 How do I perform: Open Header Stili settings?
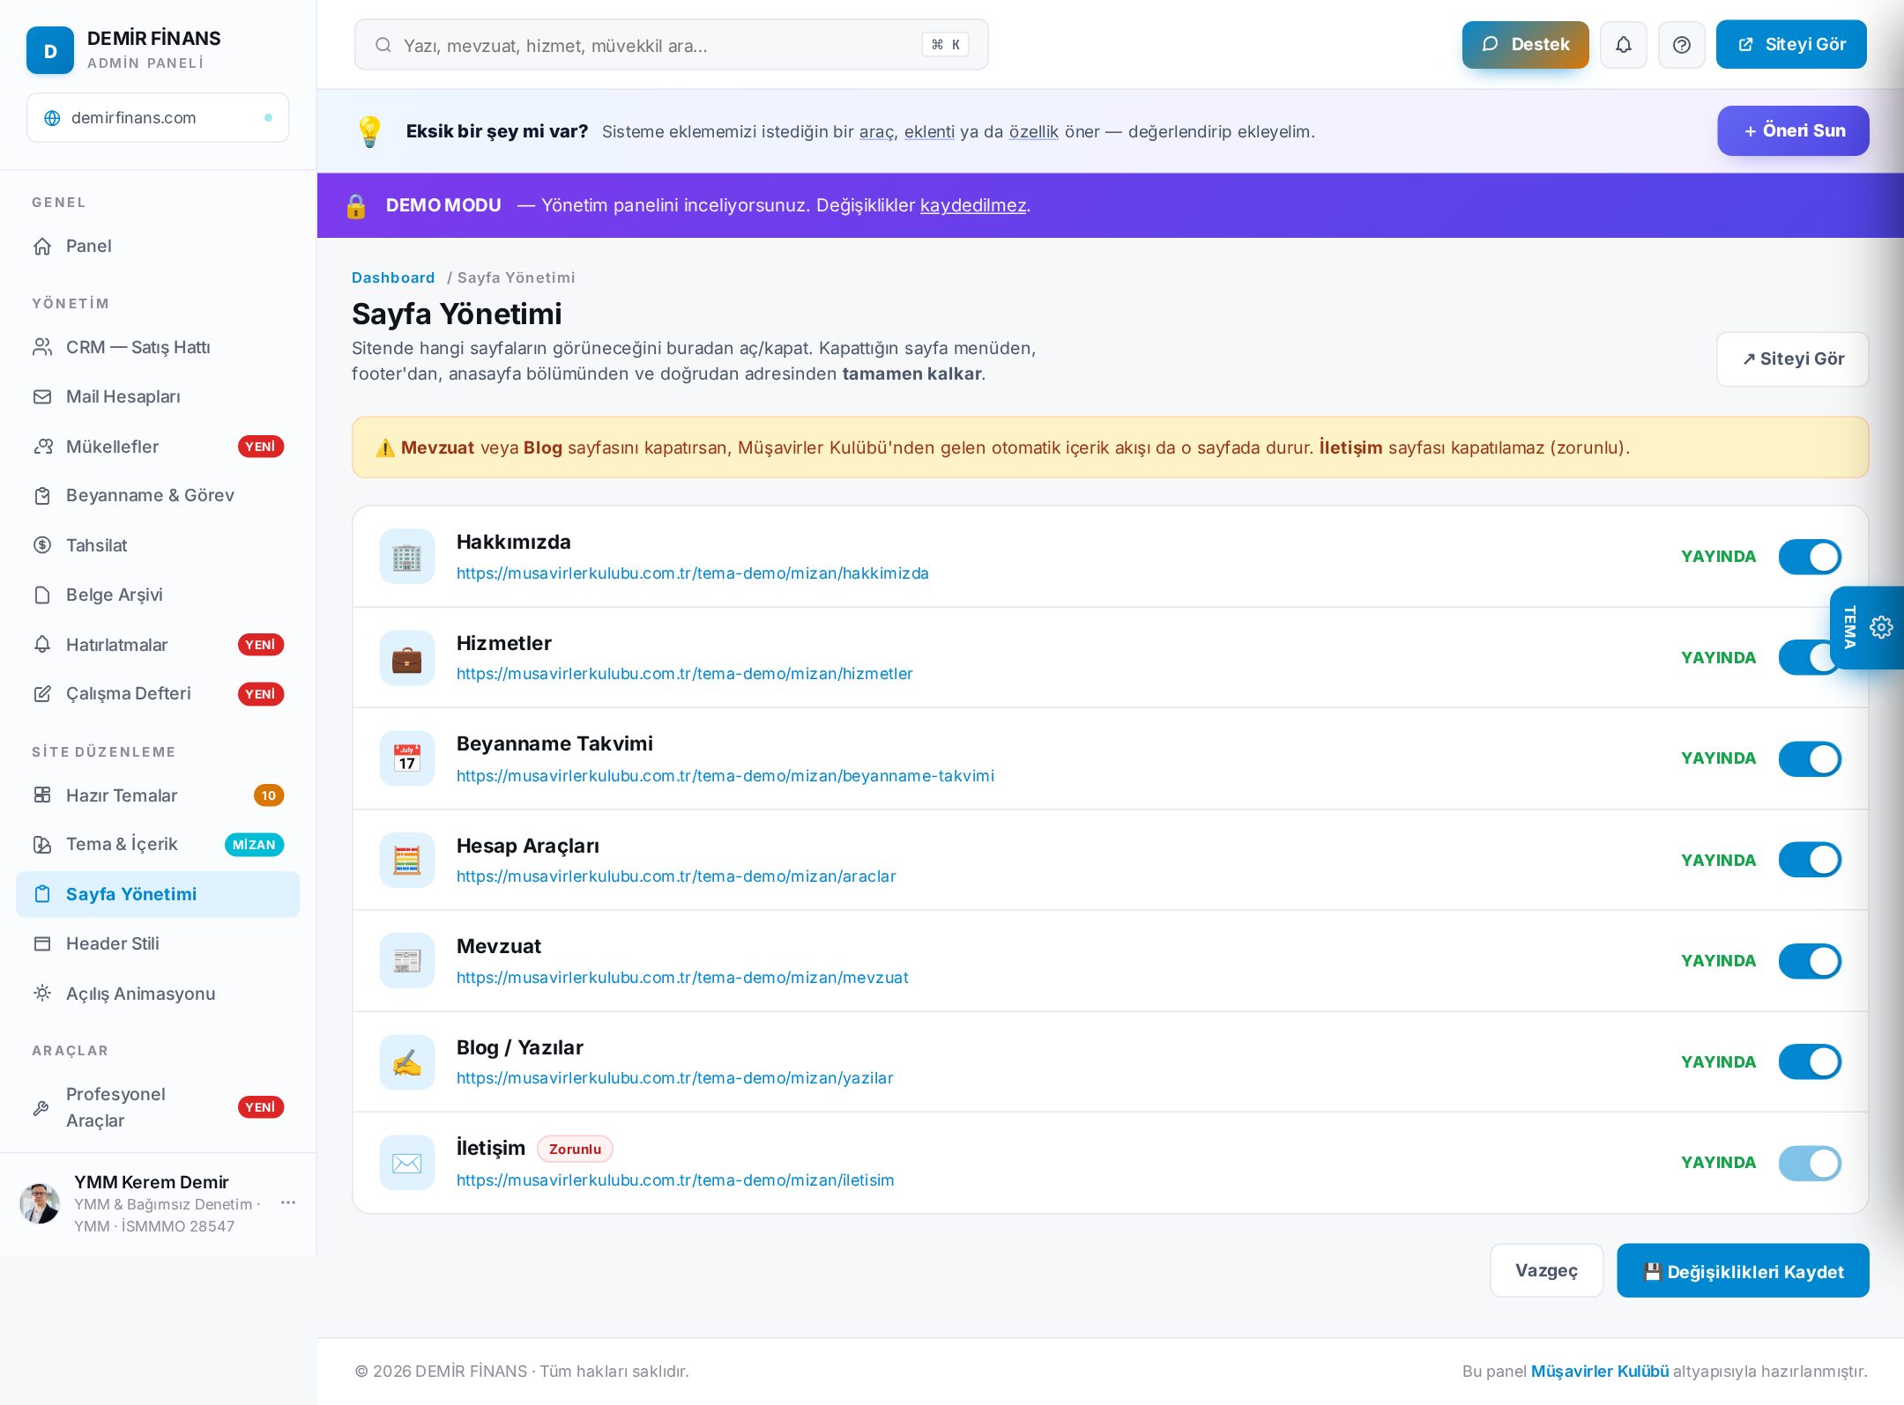tap(158, 943)
